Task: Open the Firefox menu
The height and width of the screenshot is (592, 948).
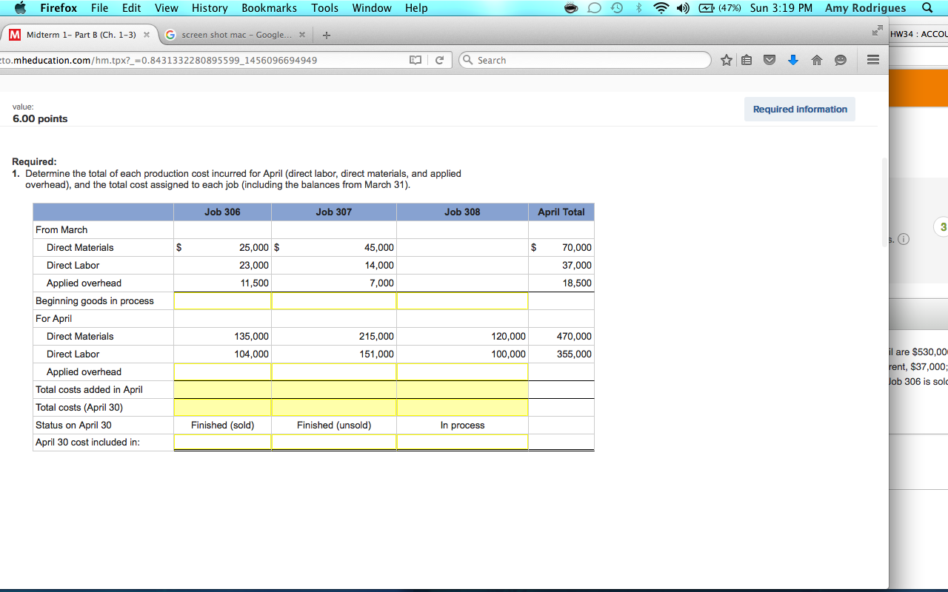Action: [x=59, y=8]
